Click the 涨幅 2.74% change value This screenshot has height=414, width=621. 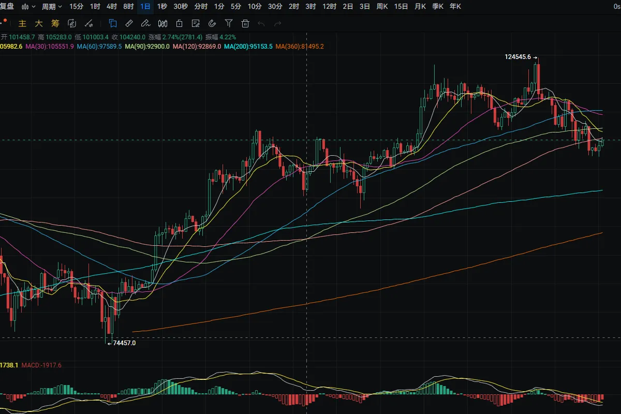click(175, 37)
